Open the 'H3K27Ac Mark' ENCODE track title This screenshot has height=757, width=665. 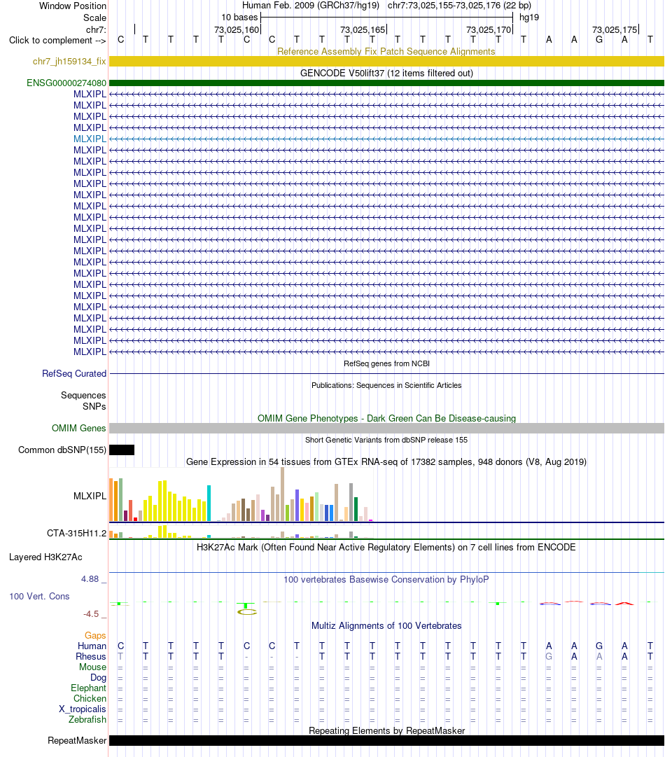(x=386, y=548)
